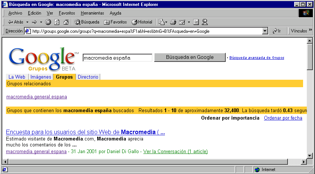315x174 pixels.
Task: Open the Búsqueda search pane
Action: (87, 22)
